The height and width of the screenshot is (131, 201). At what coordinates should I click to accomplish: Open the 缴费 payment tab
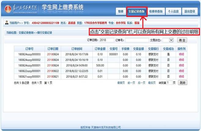120,12
